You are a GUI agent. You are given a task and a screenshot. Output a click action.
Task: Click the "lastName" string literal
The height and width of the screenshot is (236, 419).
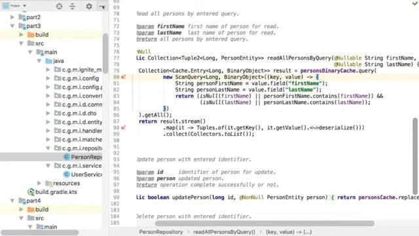point(300,90)
